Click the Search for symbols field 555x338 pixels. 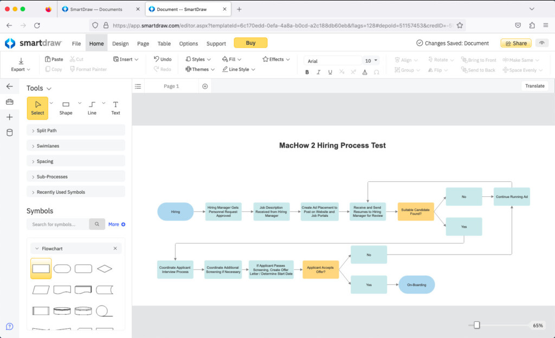(x=57, y=224)
